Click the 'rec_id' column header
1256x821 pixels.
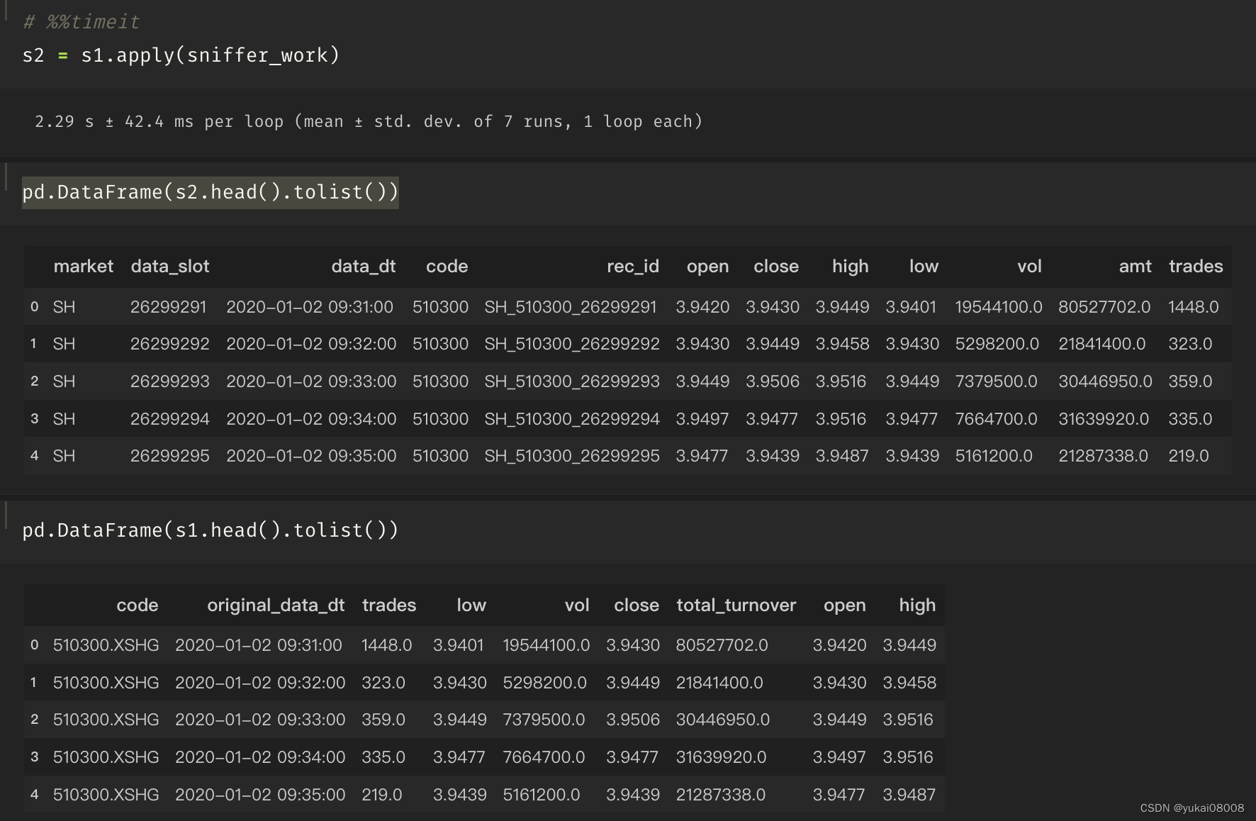click(x=633, y=267)
